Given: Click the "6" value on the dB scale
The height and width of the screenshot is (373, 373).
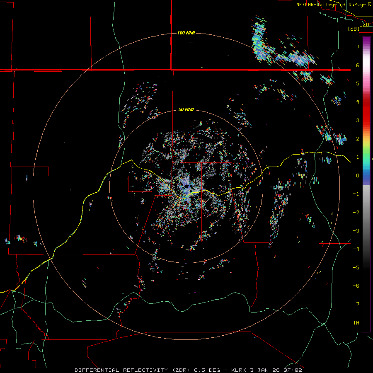Looking at the screenshot, I should coord(358,65).
